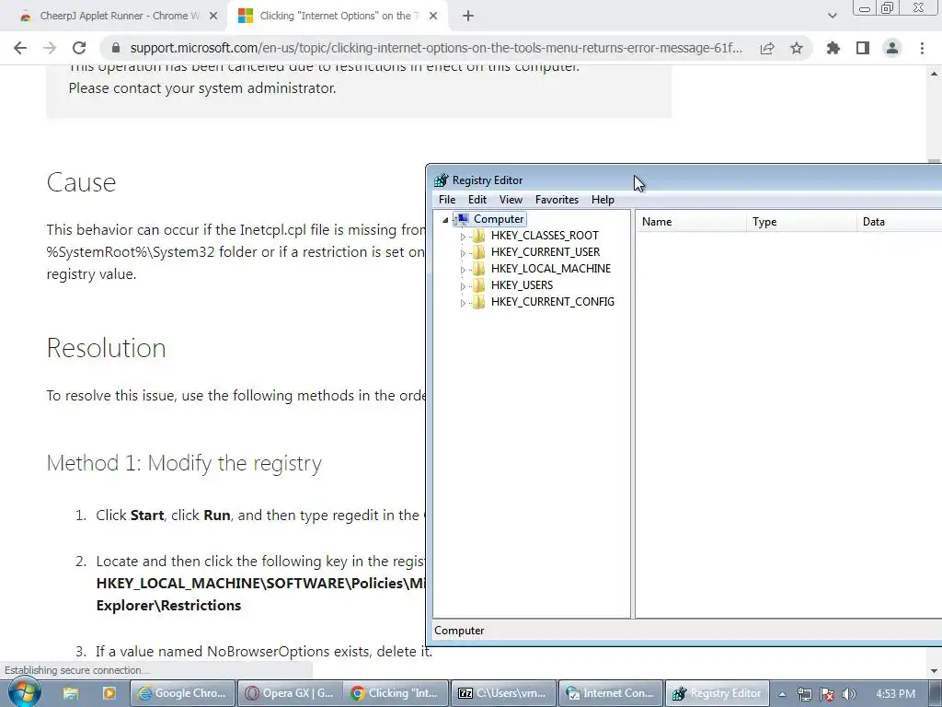Click the Chrome back arrow button
Image resolution: width=942 pixels, height=707 pixels.
coord(20,48)
